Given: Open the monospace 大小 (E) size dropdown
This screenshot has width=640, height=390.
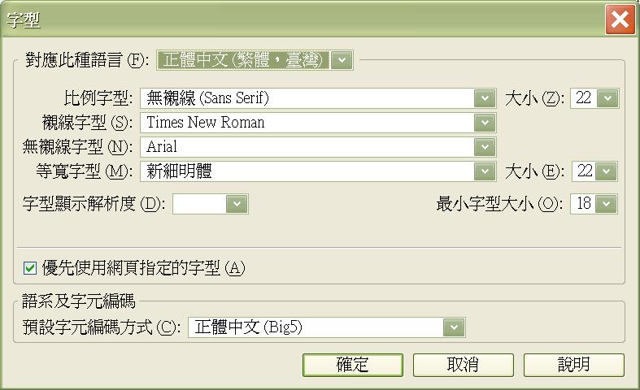Looking at the screenshot, I should [x=607, y=171].
